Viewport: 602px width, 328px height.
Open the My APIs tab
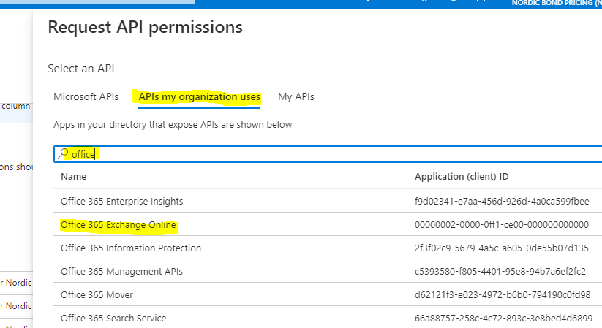[296, 96]
